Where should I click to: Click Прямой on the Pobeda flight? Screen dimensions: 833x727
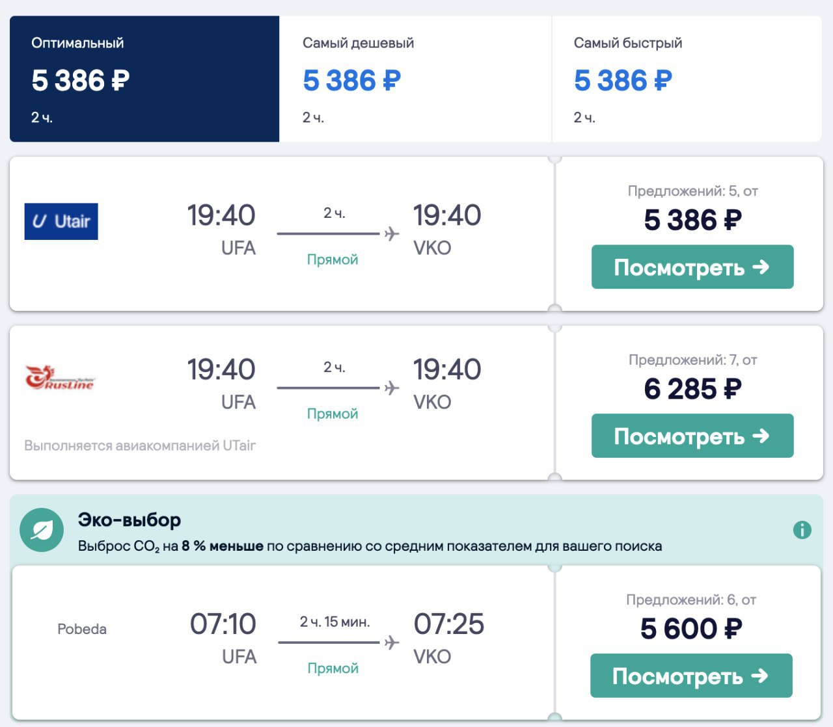coord(332,667)
